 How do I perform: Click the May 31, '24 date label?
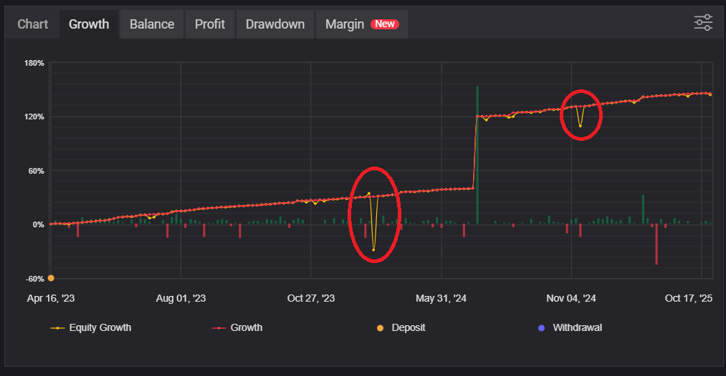(x=441, y=298)
